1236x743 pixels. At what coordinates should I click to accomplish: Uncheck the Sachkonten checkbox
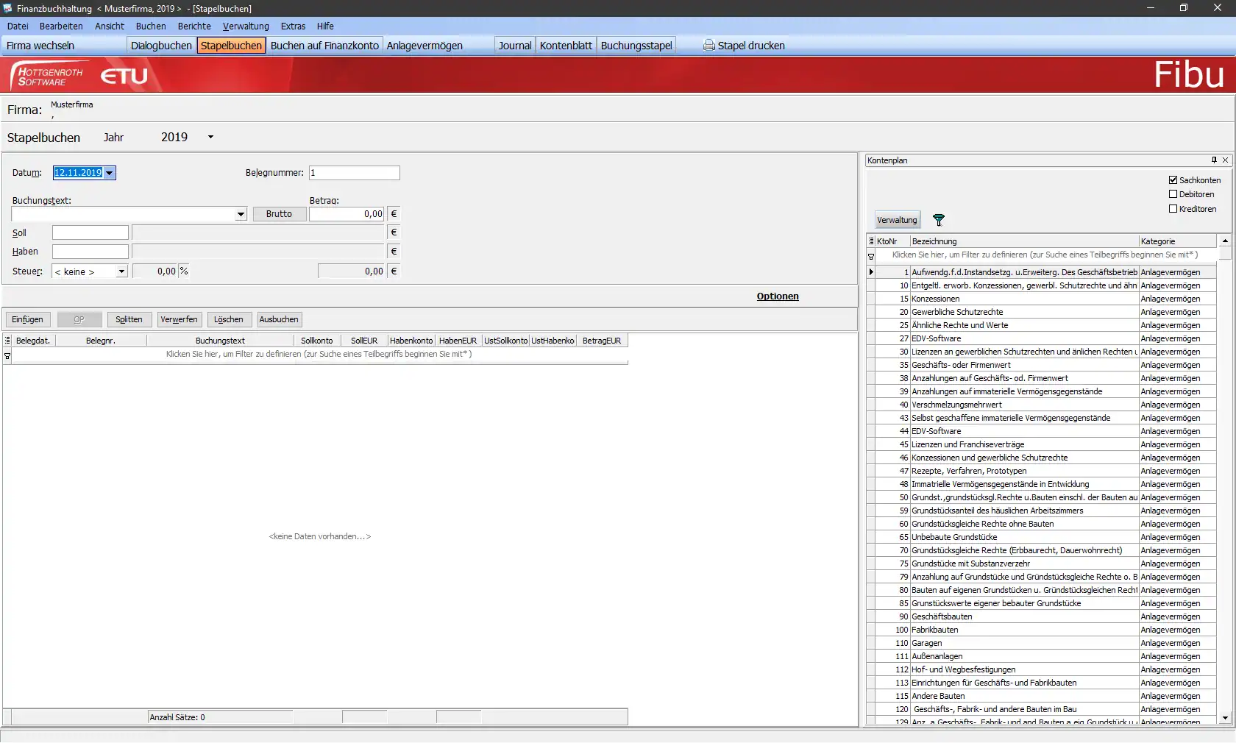coord(1173,180)
